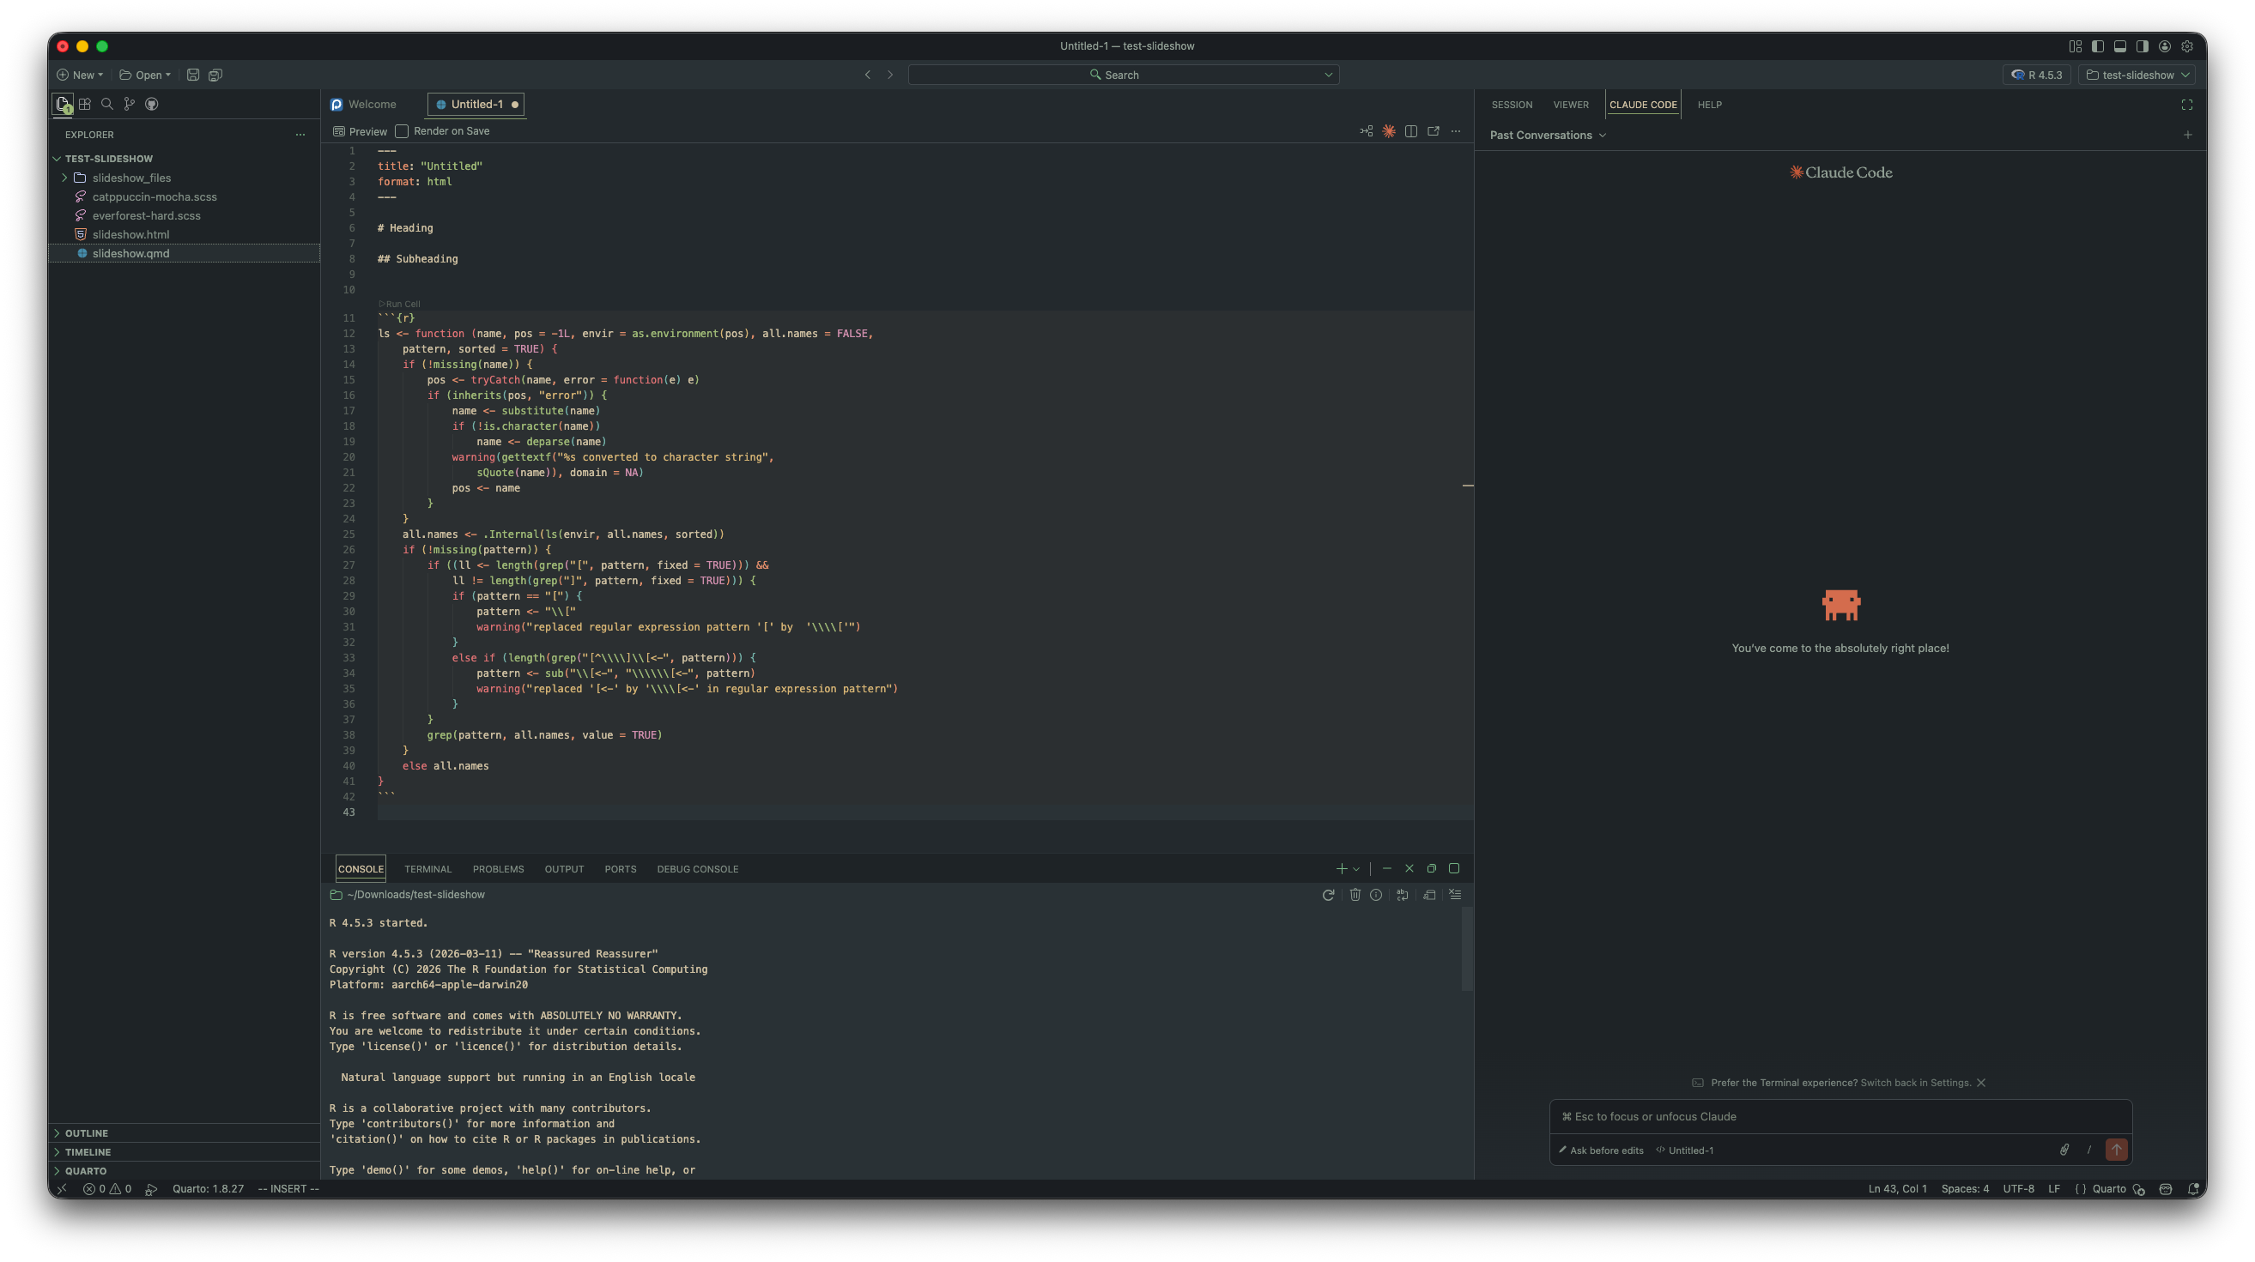Show console information icon
The image size is (2255, 1262).
pos(1376,895)
